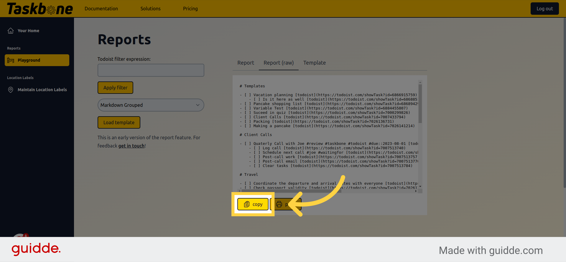Click the Taskbone logo
Screen dimensions: 566x262
pos(40,9)
